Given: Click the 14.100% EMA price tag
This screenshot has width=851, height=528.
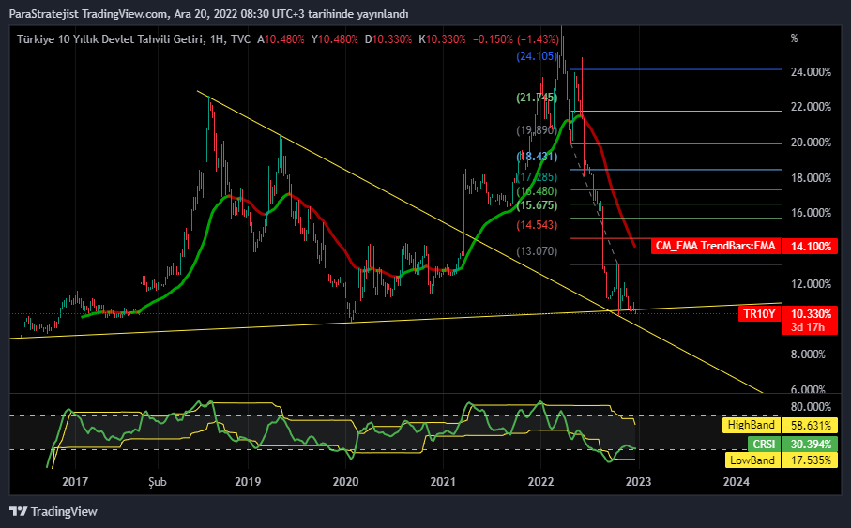Looking at the screenshot, I should (x=811, y=246).
